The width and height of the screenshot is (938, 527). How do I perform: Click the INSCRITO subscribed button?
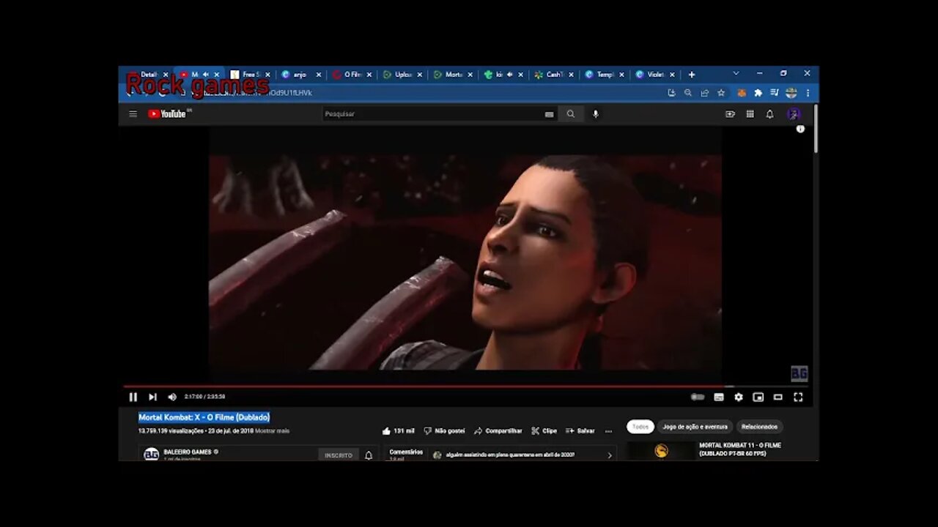[x=339, y=455]
